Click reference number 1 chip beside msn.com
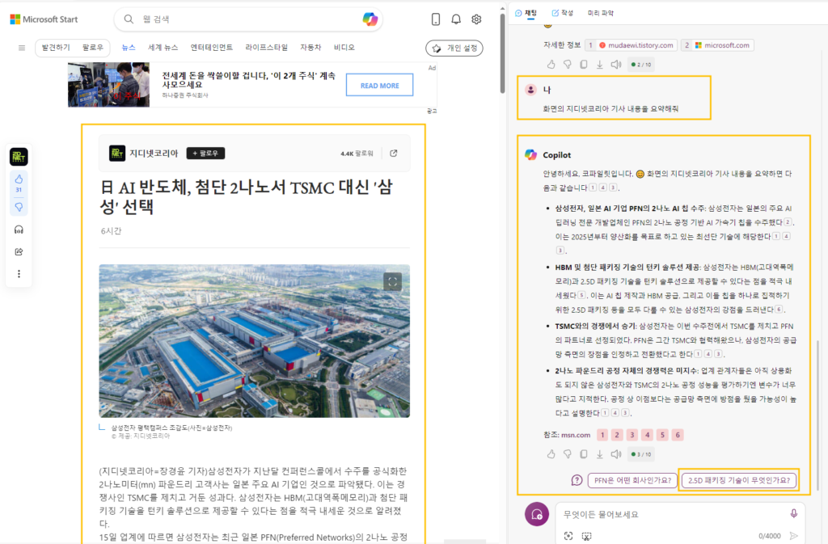 tap(602, 435)
